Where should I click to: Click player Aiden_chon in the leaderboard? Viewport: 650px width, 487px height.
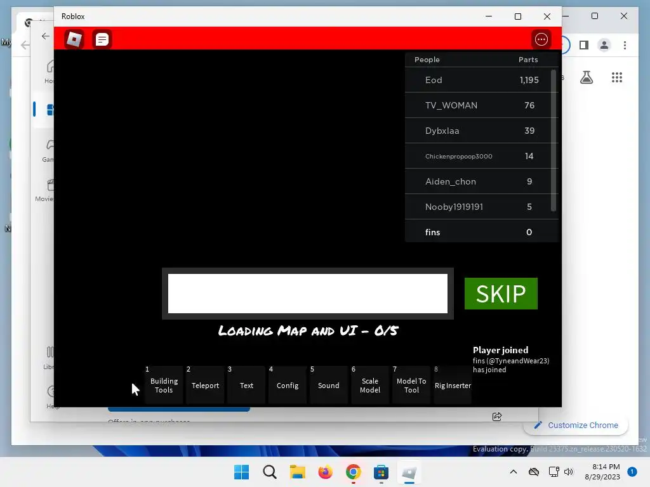pos(481,181)
